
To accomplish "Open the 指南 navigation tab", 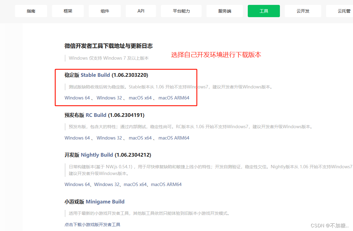I will (31, 11).
